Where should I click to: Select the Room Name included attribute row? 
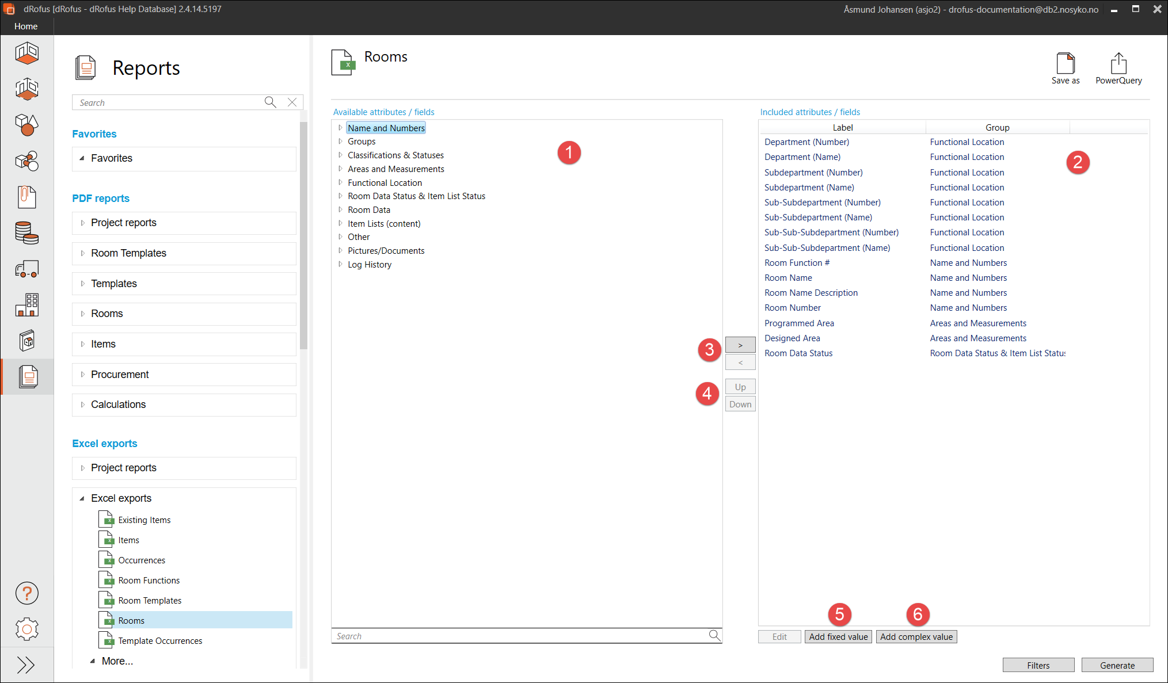point(788,278)
